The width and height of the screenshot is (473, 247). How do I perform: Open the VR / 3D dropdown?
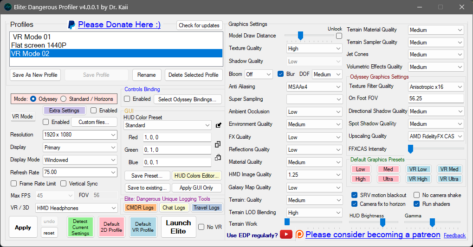pyautogui.click(x=77, y=208)
